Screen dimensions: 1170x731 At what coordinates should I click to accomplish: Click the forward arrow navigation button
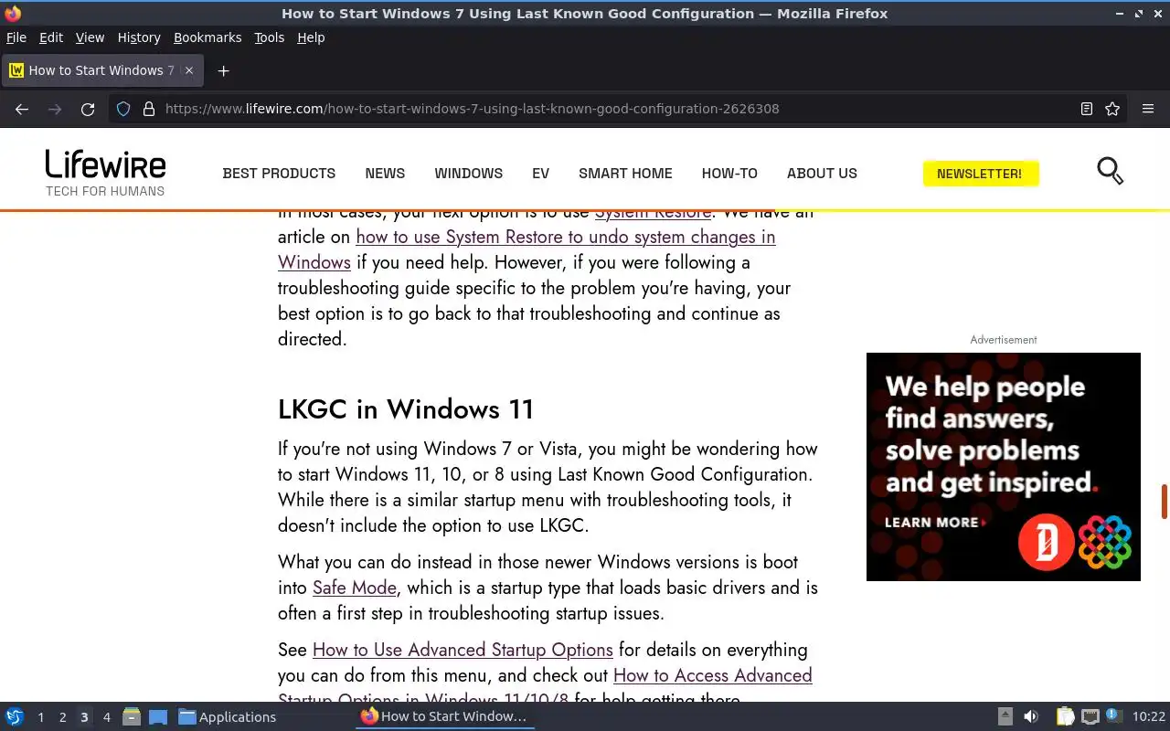tap(55, 109)
